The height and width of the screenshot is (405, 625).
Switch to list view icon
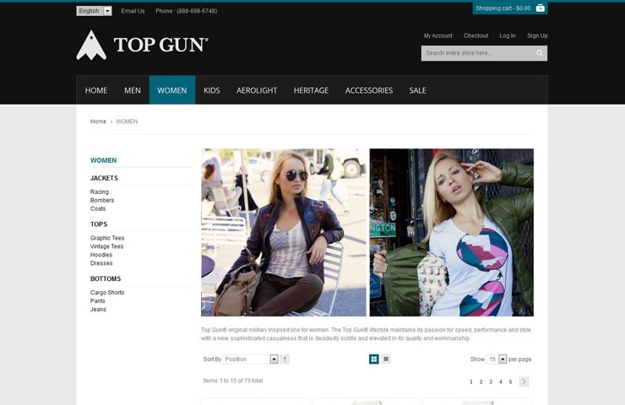[x=386, y=359]
